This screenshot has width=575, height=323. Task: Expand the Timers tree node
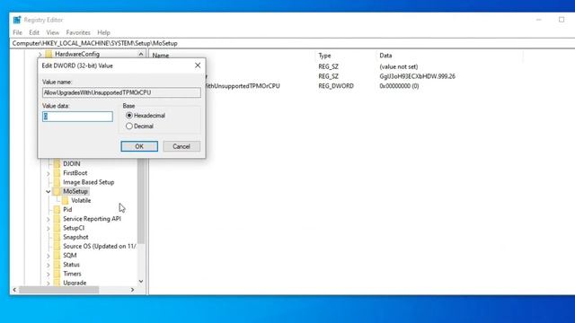click(x=48, y=274)
